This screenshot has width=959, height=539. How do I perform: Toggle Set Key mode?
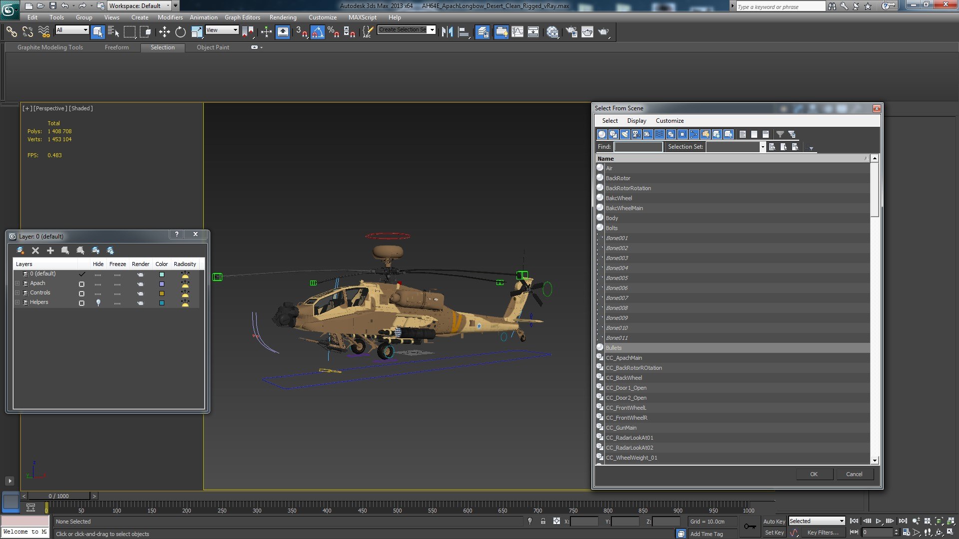(774, 533)
